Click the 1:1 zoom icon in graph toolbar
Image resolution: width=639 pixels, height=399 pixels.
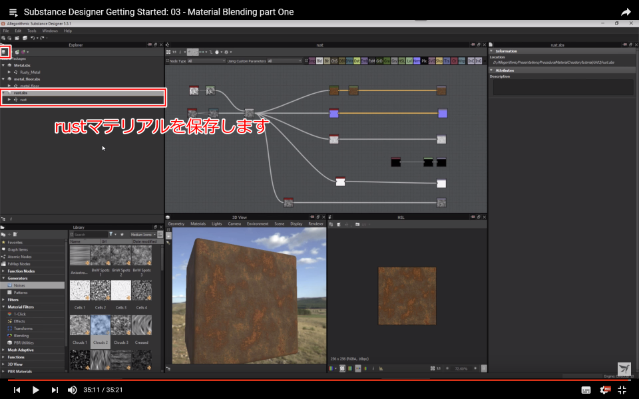point(174,52)
